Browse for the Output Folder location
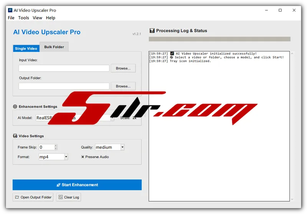The height and width of the screenshot is (214, 307). (123, 86)
